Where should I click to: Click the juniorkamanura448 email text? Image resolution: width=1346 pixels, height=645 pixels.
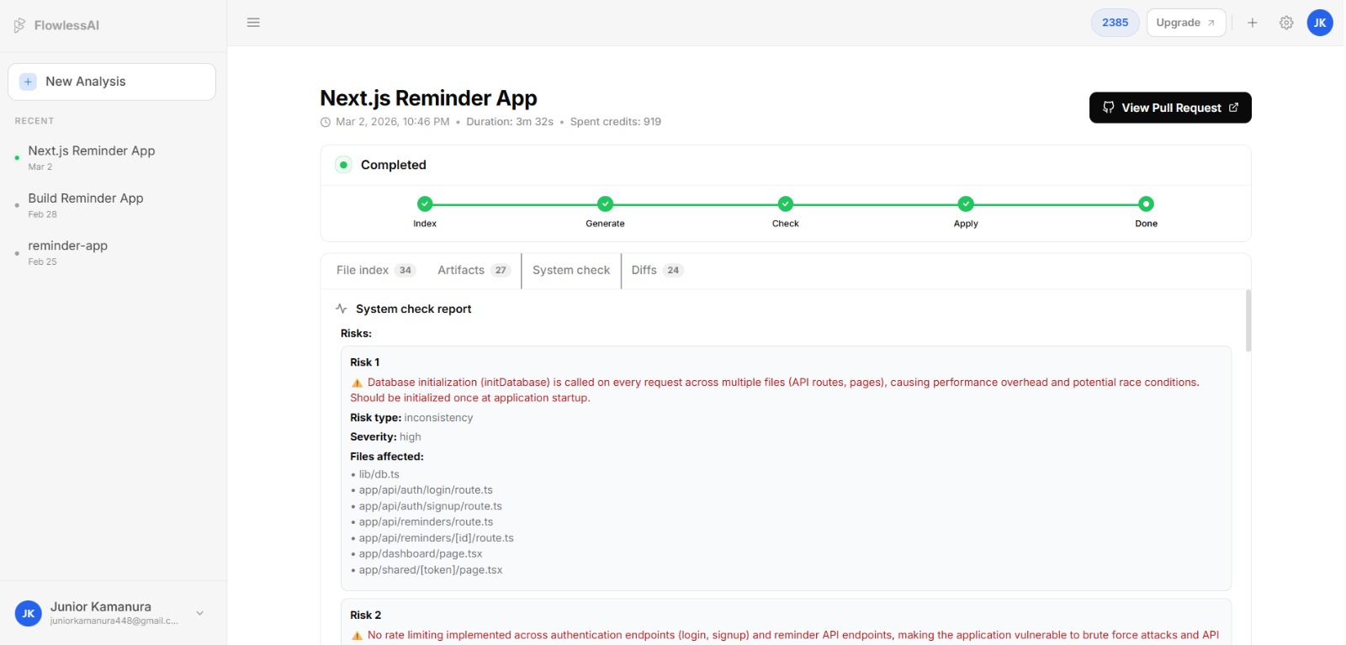coord(114,621)
